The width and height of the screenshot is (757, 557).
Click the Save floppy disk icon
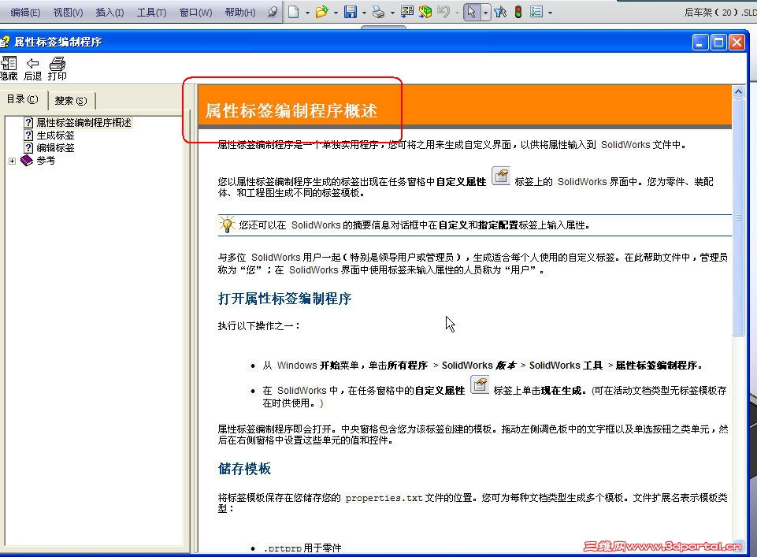click(x=351, y=12)
